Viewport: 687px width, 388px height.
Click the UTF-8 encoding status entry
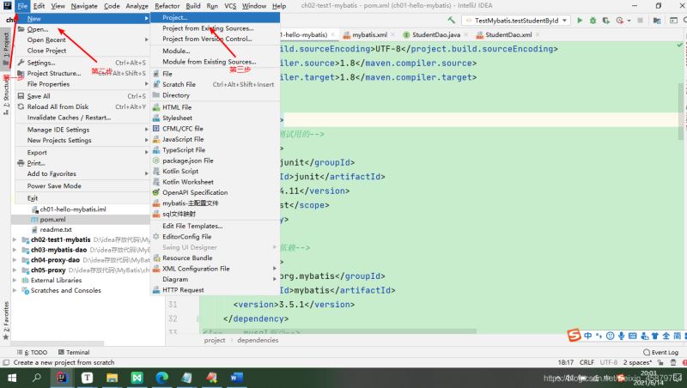tap(609, 362)
